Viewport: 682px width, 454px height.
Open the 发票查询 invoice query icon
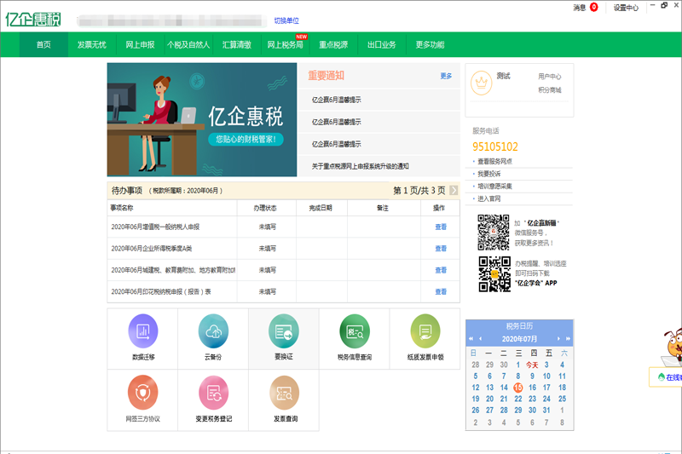click(x=285, y=393)
